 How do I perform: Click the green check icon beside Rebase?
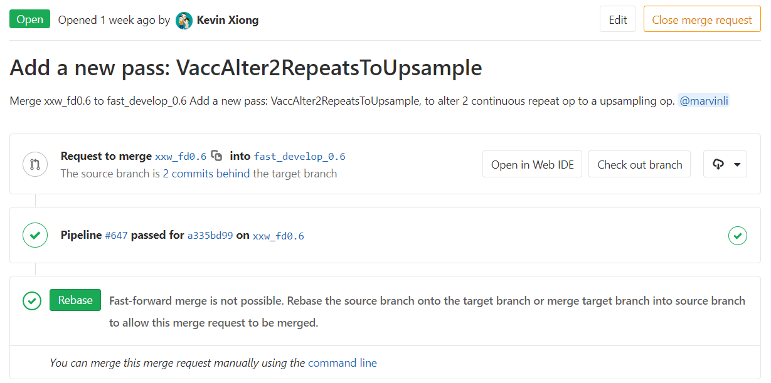(x=32, y=301)
